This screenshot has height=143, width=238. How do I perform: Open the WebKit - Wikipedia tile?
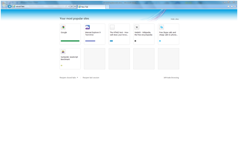coord(144,34)
